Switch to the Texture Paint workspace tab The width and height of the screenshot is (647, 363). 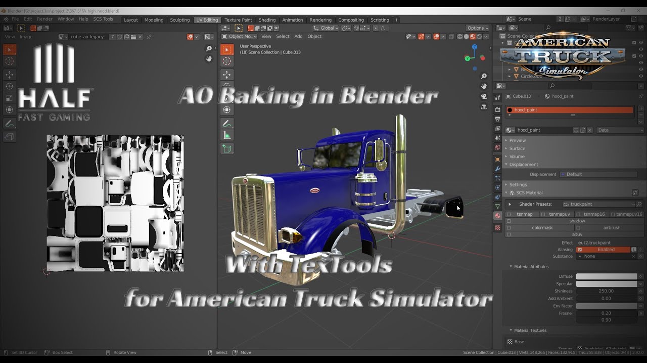[x=238, y=20]
